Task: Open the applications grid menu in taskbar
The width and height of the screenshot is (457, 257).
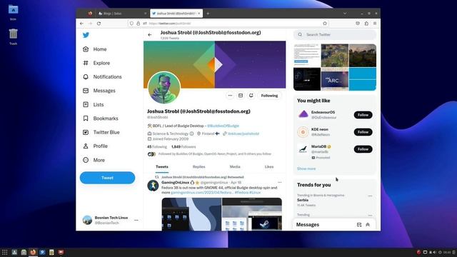Action: (x=5, y=252)
